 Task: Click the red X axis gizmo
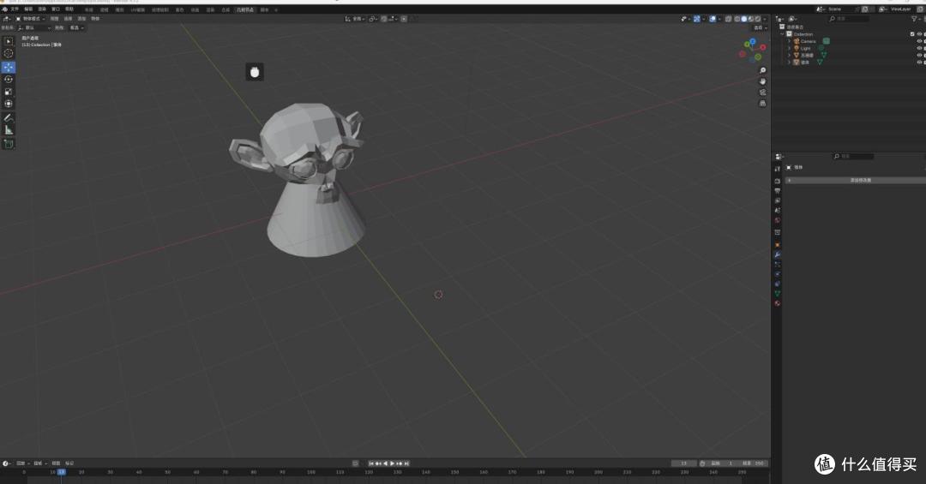762,47
